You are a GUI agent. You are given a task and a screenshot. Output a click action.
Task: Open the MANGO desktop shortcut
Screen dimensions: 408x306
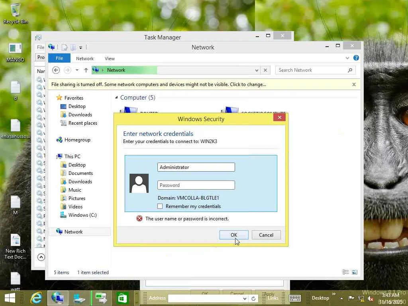[16, 53]
